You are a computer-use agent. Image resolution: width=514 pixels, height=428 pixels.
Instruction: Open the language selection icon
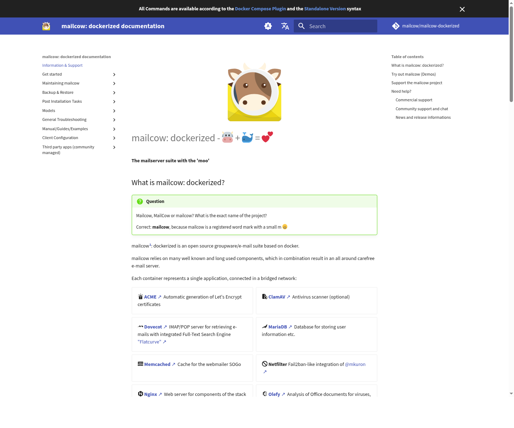pyautogui.click(x=285, y=26)
